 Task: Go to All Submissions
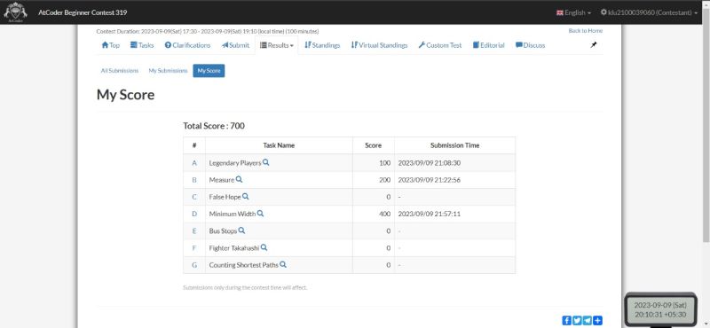click(120, 71)
